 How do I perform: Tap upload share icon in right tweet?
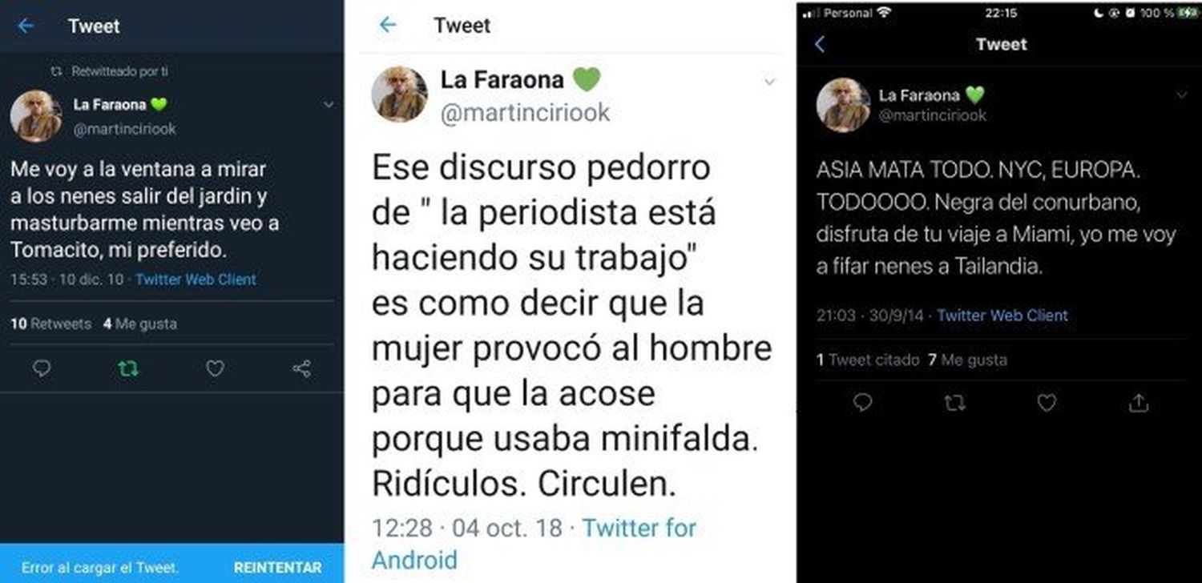pyautogui.click(x=1139, y=403)
